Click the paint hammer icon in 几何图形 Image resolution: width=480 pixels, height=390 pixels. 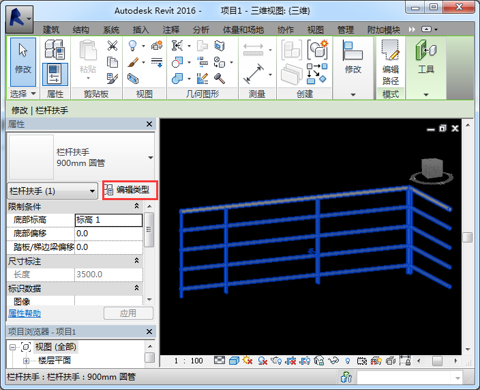pyautogui.click(x=220, y=79)
